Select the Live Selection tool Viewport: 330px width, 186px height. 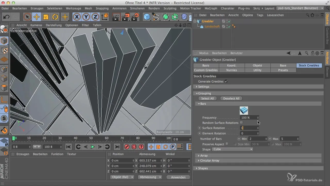click(27, 17)
